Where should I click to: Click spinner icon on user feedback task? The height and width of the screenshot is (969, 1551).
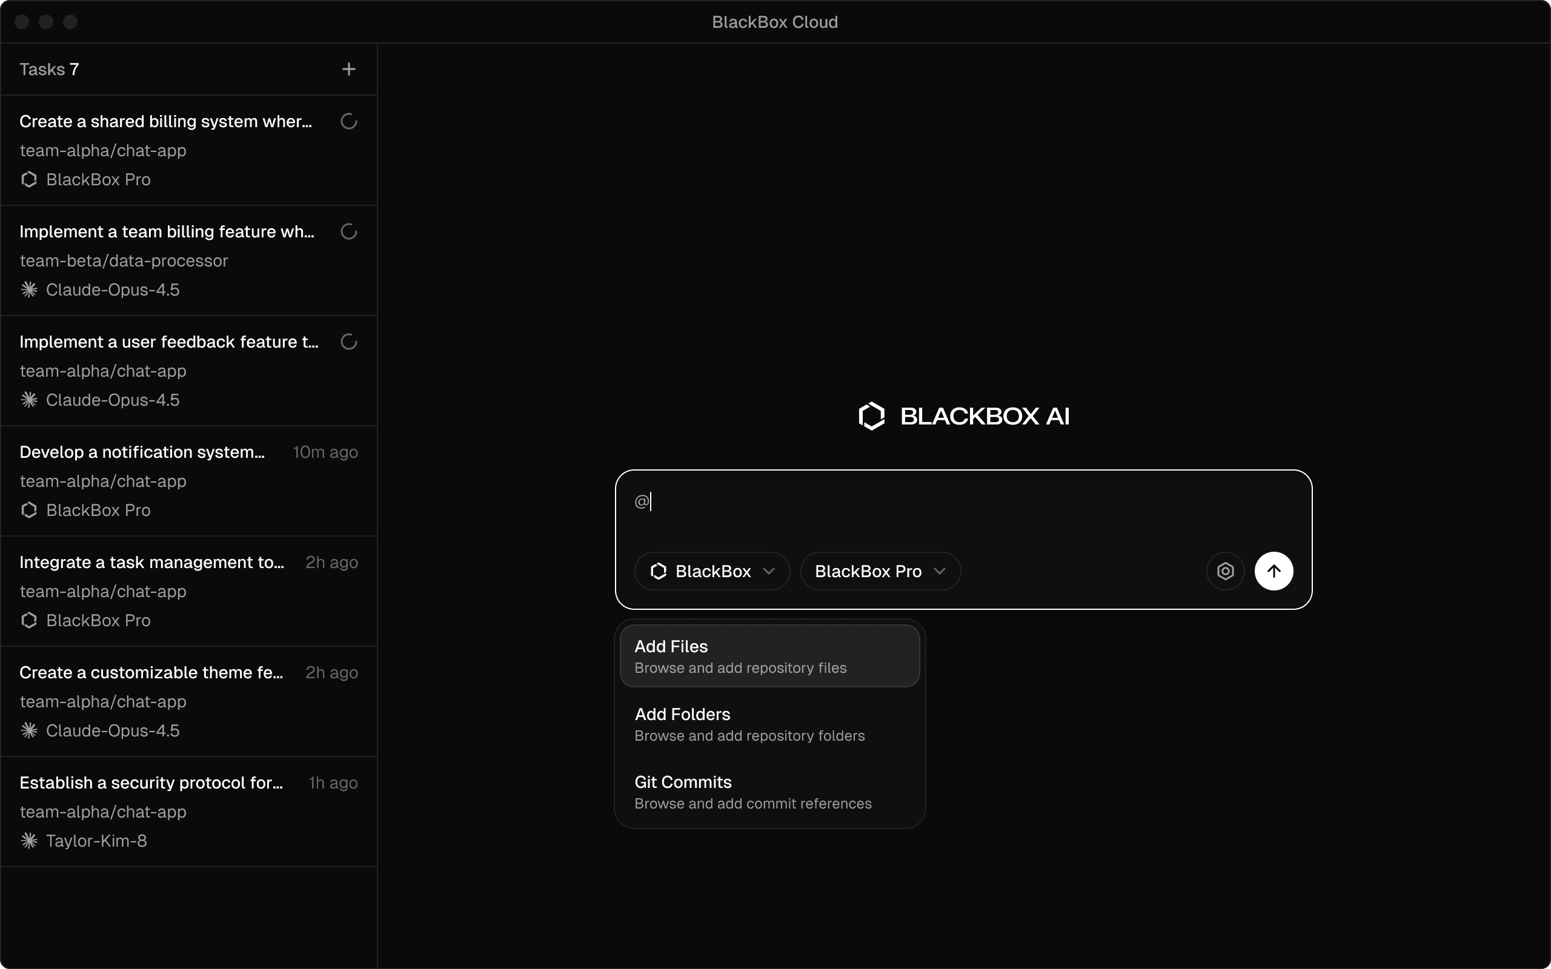coord(348,342)
